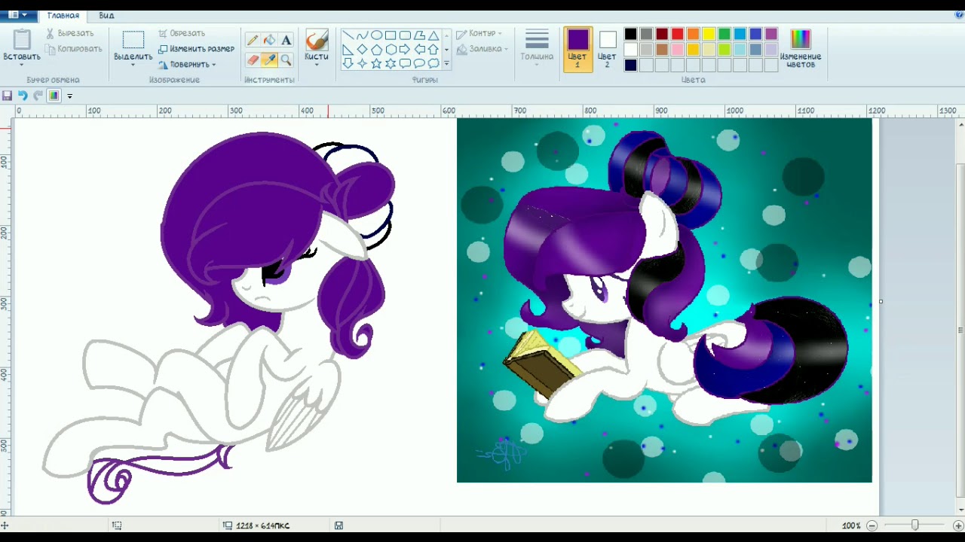
Task: Click the Обрезать crop button
Action: coord(182,33)
